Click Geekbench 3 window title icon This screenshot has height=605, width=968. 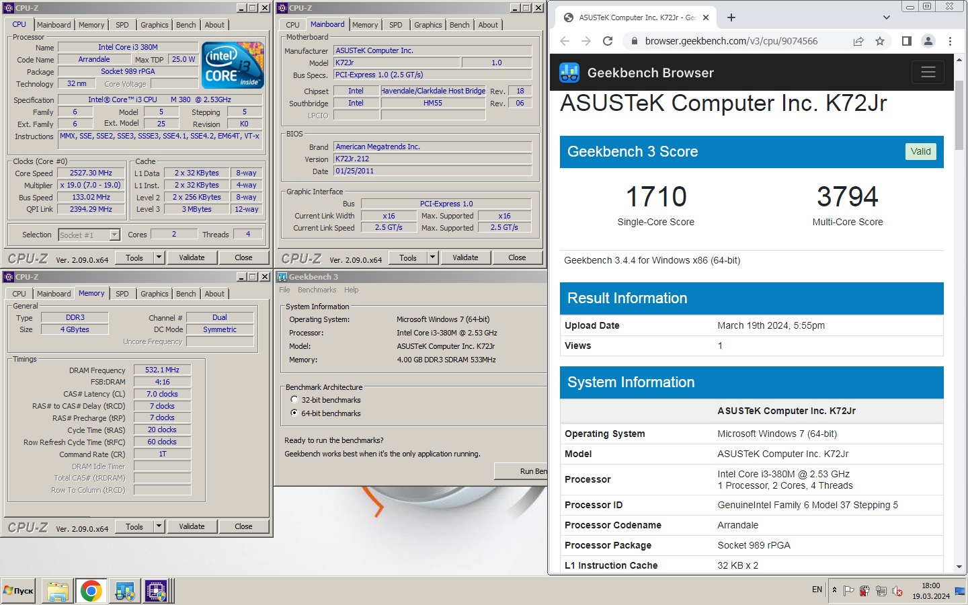click(x=282, y=276)
